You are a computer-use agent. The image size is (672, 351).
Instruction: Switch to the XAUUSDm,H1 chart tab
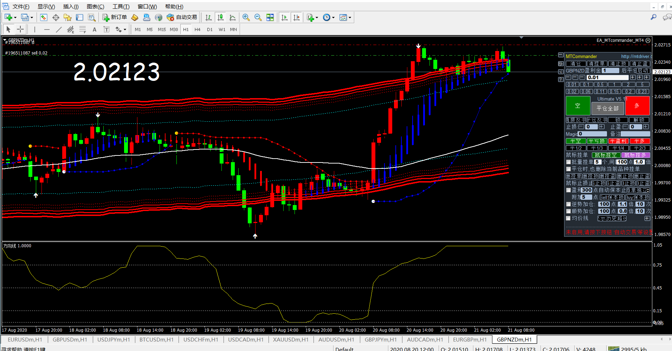click(291, 339)
